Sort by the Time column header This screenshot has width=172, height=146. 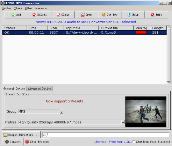click(x=37, y=28)
